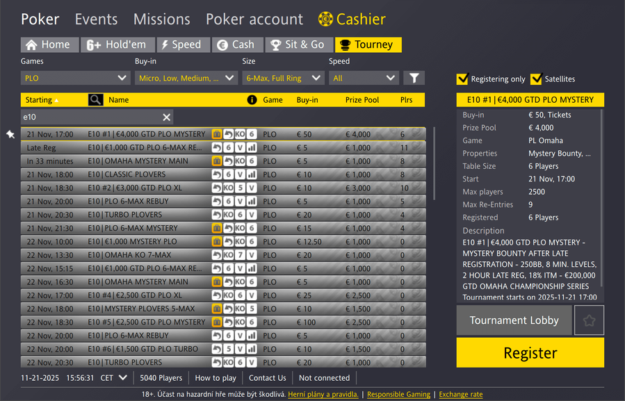Image resolution: width=625 pixels, height=401 pixels.
Task: Toggle the Satellites checkbox
Action: tap(536, 79)
